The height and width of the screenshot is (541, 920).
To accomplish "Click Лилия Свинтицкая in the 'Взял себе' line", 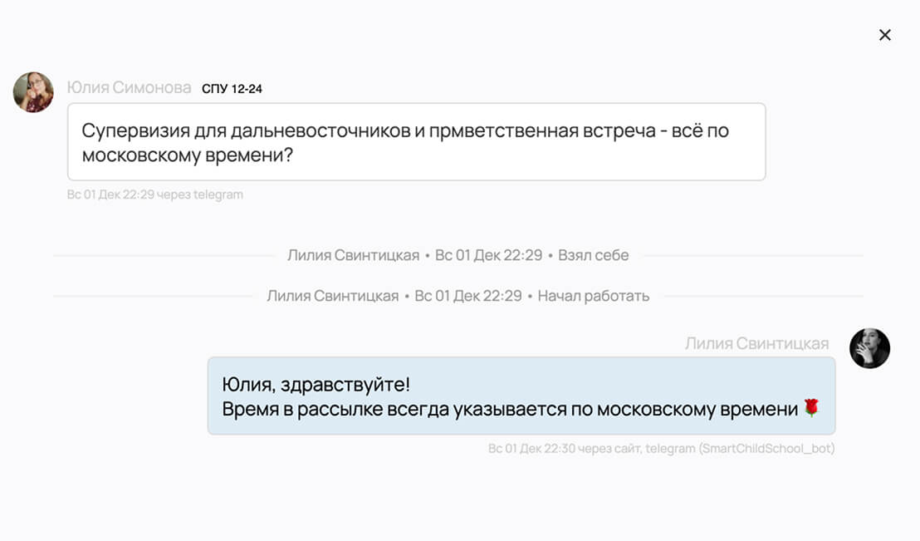I will click(x=353, y=255).
